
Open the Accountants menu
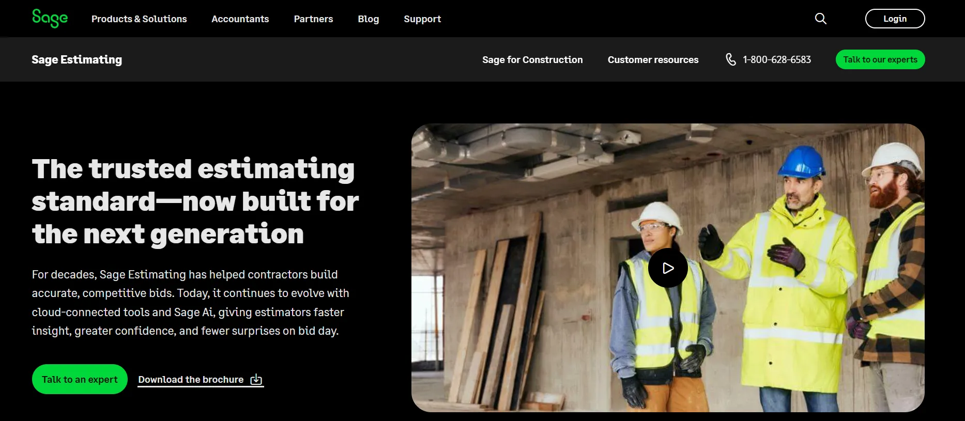240,19
